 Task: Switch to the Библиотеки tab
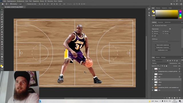(x=168, y=22)
